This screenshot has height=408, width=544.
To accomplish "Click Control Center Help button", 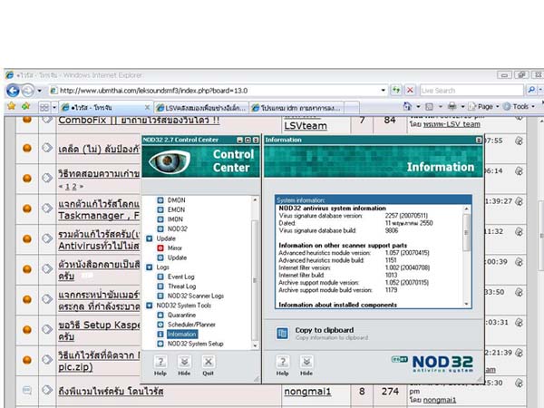I will tap(160, 365).
